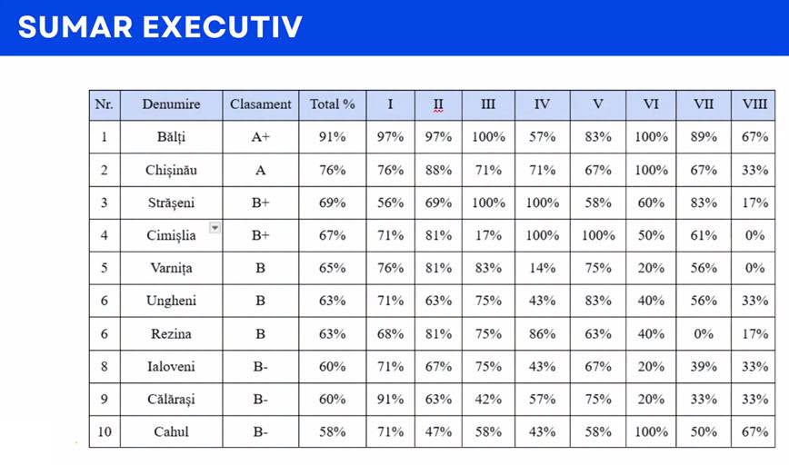Click the Rezina name cell
The width and height of the screenshot is (789, 465).
click(x=171, y=334)
